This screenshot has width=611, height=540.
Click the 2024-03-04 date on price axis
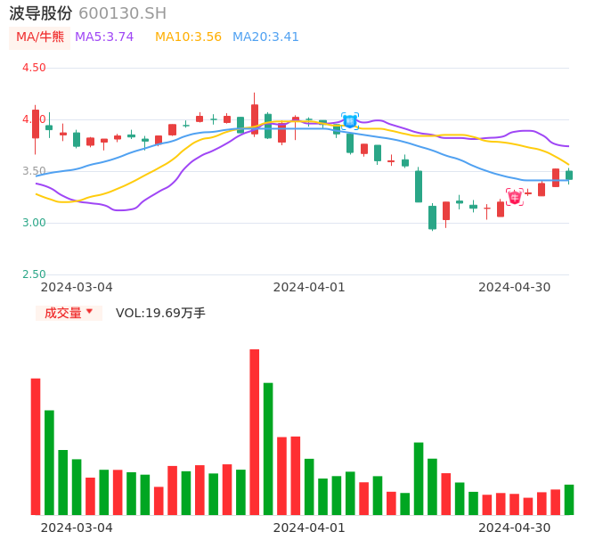pos(77,287)
